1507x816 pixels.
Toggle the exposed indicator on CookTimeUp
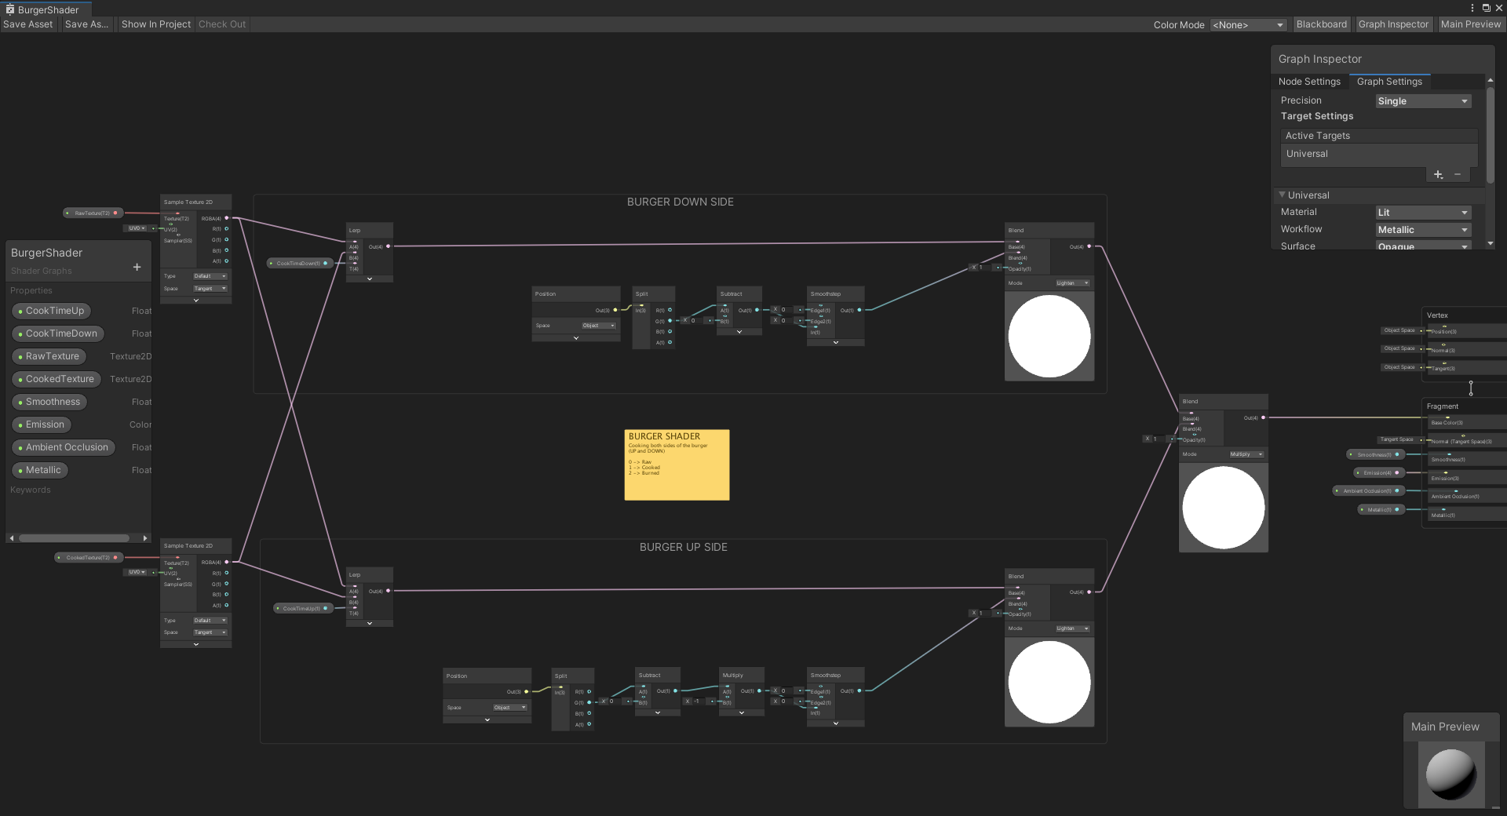20,311
